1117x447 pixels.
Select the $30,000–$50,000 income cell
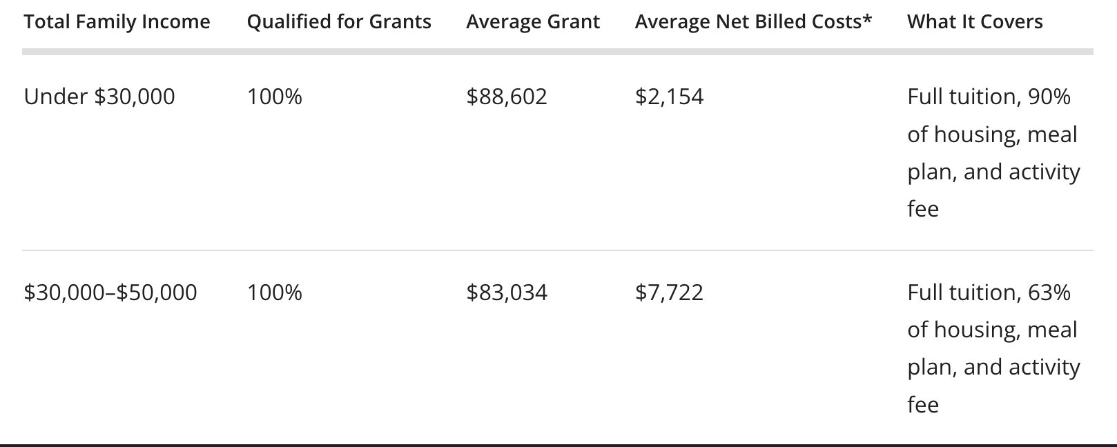coord(110,292)
